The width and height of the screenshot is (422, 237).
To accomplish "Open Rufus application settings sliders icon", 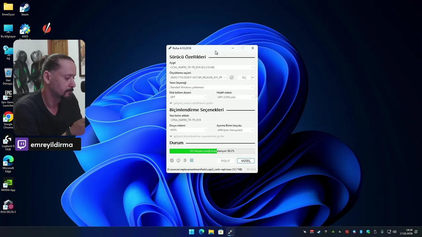I will tap(185, 161).
